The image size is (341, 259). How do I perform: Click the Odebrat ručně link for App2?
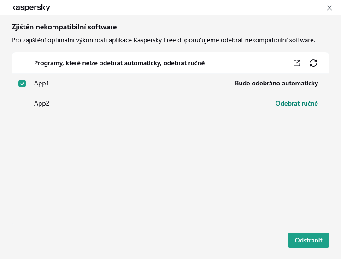tap(296, 103)
